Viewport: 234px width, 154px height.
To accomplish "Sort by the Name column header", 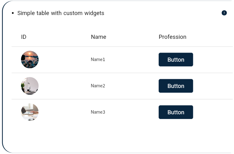I will click(x=98, y=37).
